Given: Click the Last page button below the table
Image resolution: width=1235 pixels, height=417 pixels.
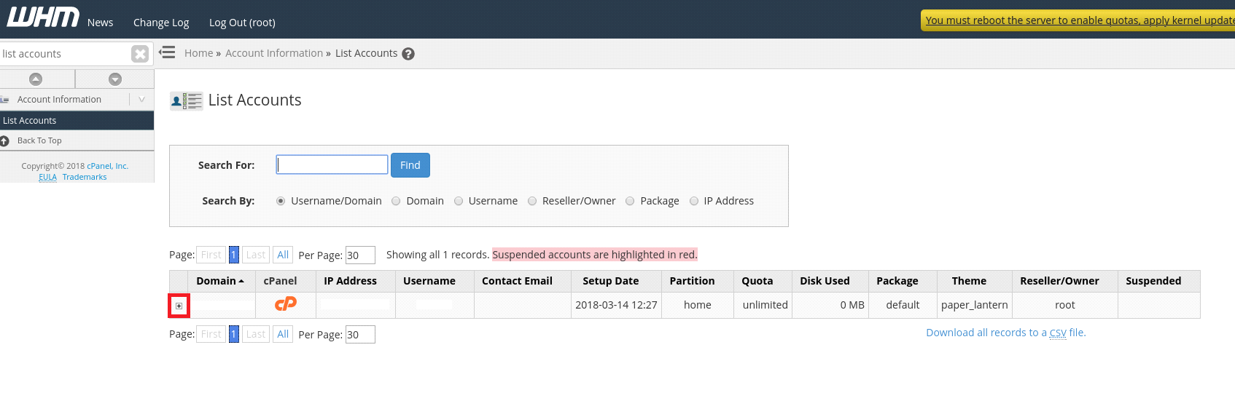Looking at the screenshot, I should coord(256,334).
